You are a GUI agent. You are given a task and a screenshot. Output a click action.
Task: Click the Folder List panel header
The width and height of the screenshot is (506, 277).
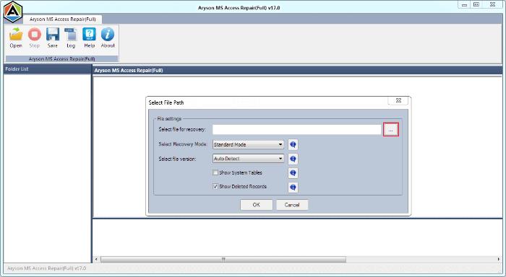pos(47,69)
